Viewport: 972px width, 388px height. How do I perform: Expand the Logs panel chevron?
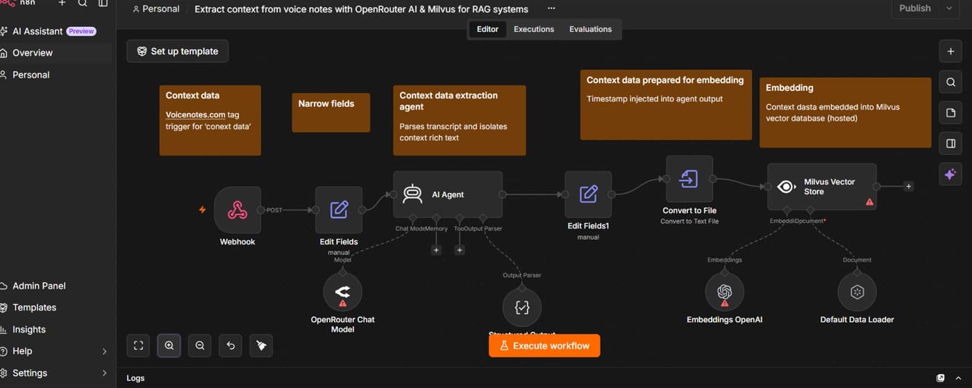coord(959,378)
